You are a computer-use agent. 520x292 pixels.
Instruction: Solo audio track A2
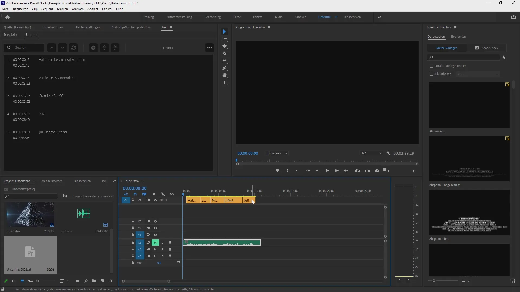coord(162,249)
